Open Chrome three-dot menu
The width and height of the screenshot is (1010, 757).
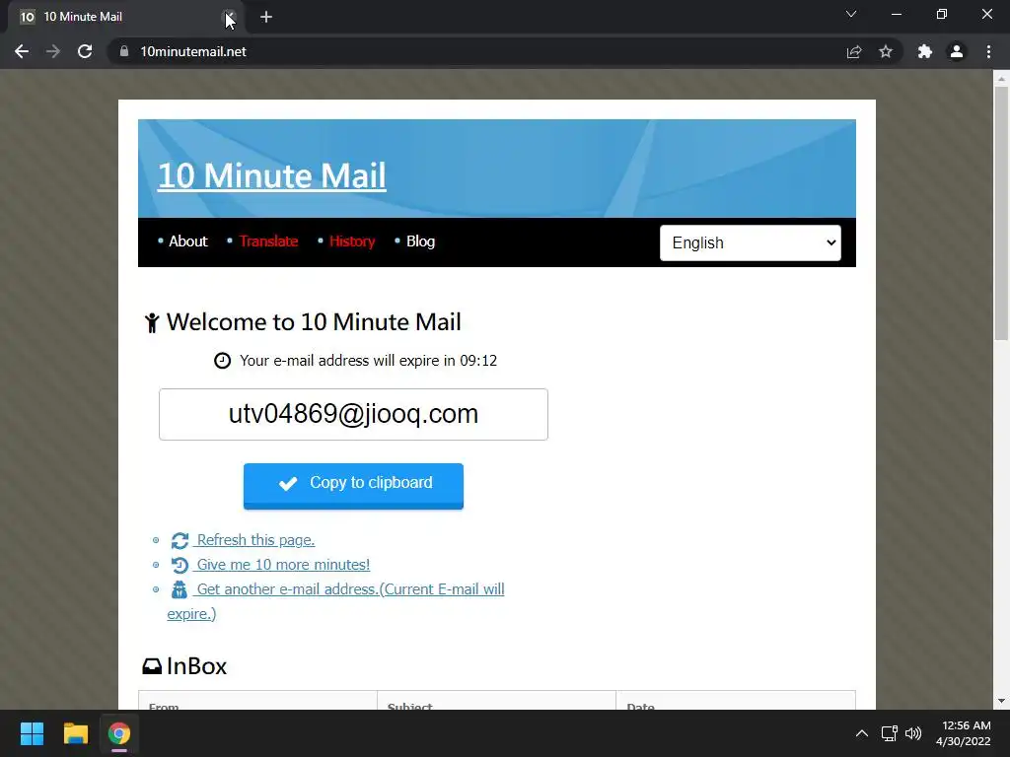tap(988, 51)
